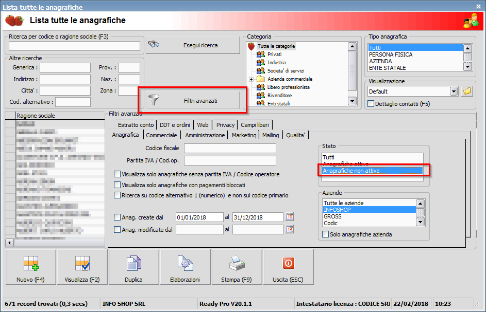Viewport: 486px width, 312px height.
Task: Click the Codice fiscale input field
Action: click(x=230, y=148)
